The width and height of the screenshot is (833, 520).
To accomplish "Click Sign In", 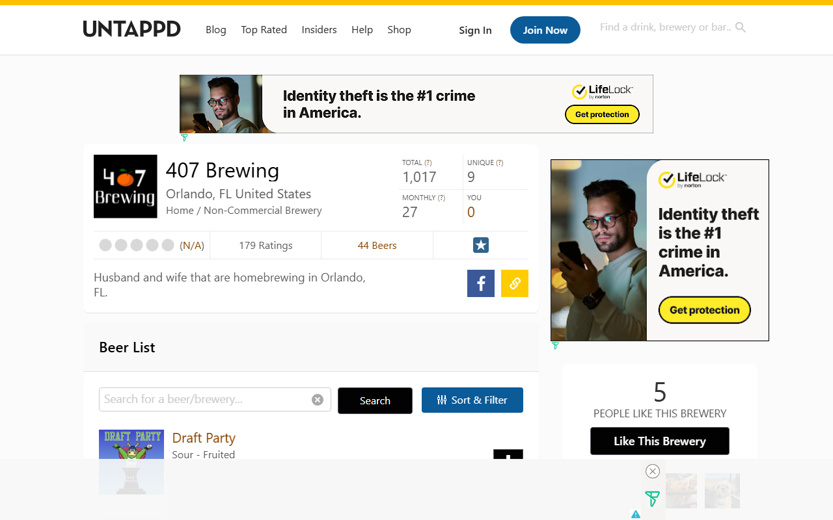I will pos(475,30).
